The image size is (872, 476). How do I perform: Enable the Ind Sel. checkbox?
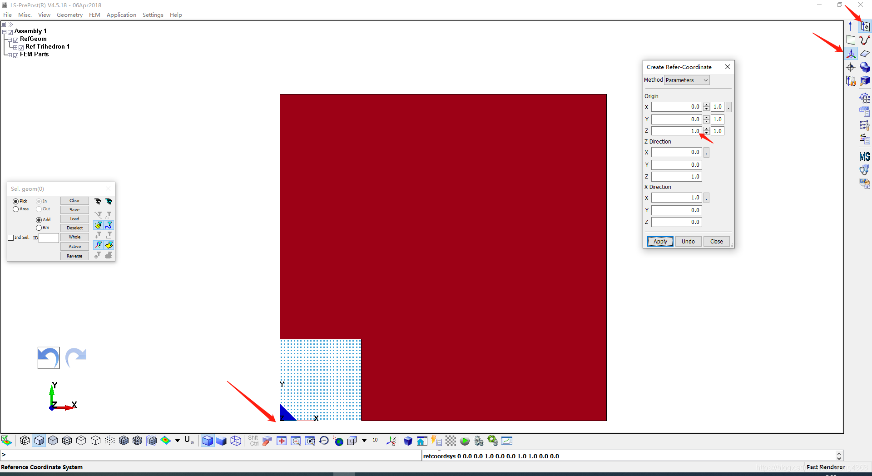tap(11, 238)
